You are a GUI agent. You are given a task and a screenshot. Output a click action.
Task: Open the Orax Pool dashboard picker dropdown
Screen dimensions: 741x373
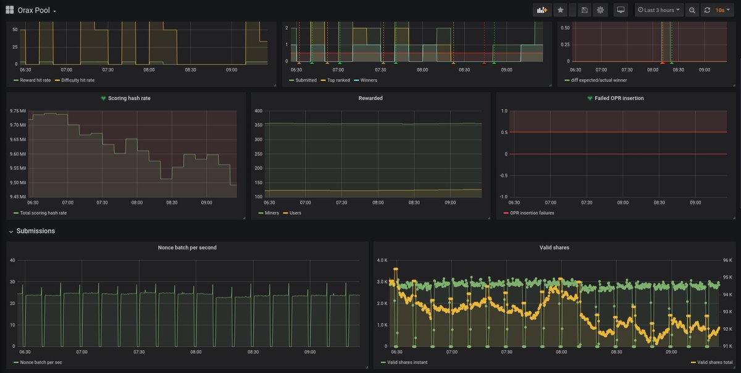37,10
